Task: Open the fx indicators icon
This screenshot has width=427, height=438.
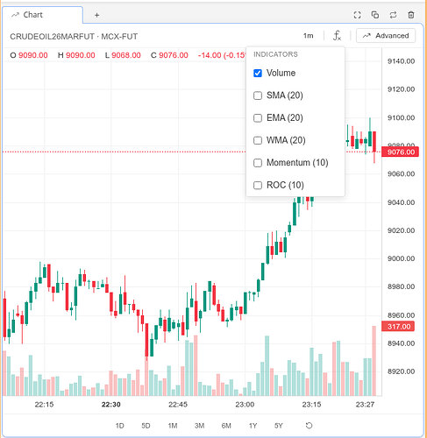Action: (x=337, y=36)
